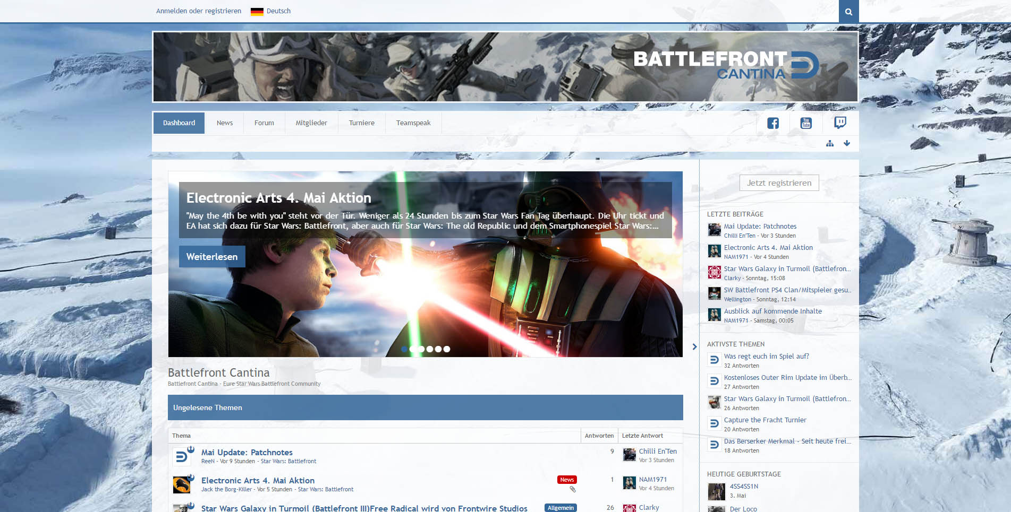
Task: Open the YouTube channel icon
Action: (806, 123)
